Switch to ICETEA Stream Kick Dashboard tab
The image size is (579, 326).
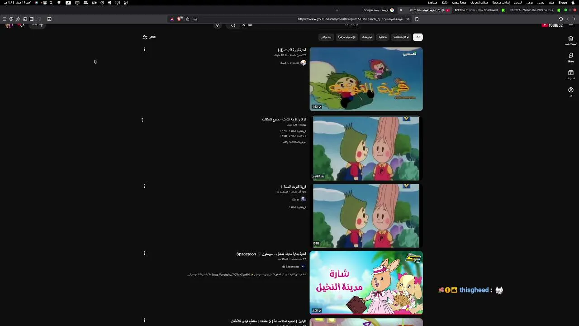[479, 10]
